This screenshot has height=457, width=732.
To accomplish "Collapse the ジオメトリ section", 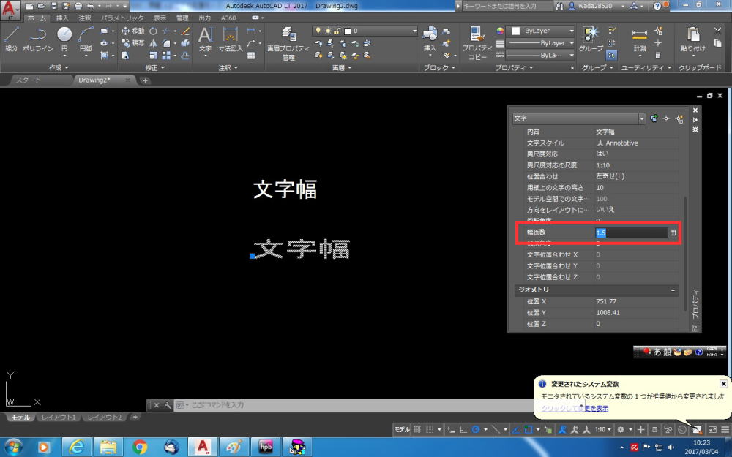I will click(x=673, y=290).
